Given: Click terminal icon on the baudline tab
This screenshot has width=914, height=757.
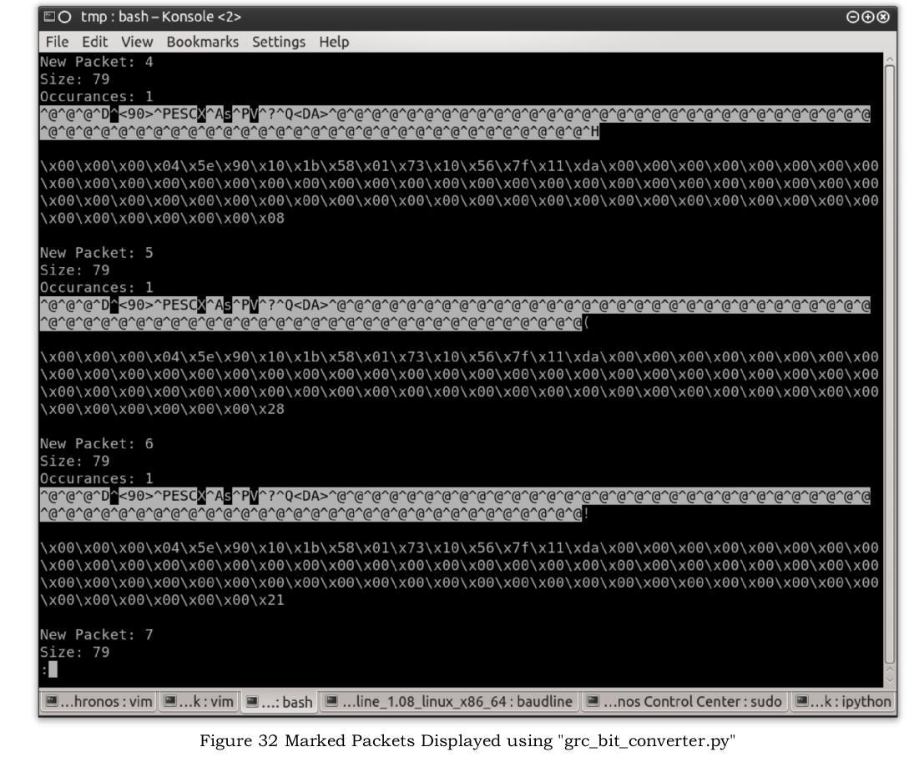Looking at the screenshot, I should tap(331, 701).
